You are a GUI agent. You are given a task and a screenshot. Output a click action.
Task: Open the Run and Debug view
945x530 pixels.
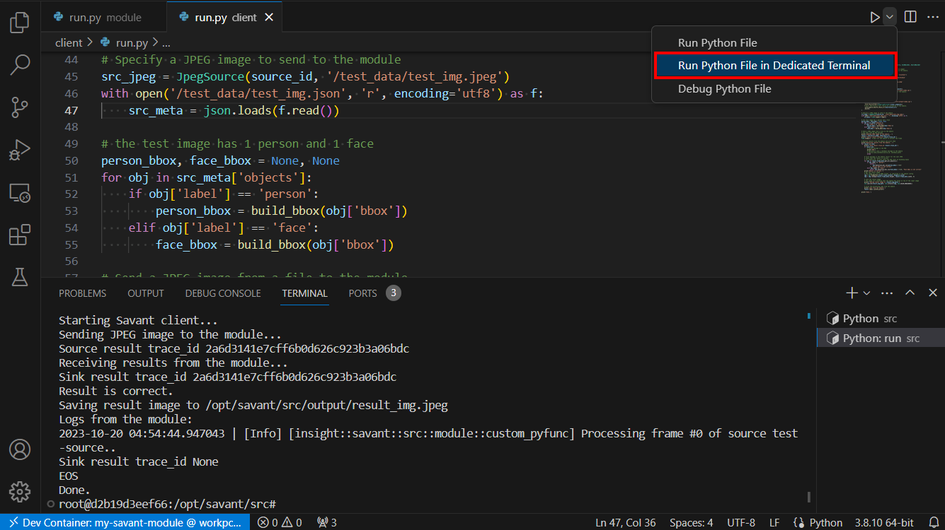[x=20, y=150]
